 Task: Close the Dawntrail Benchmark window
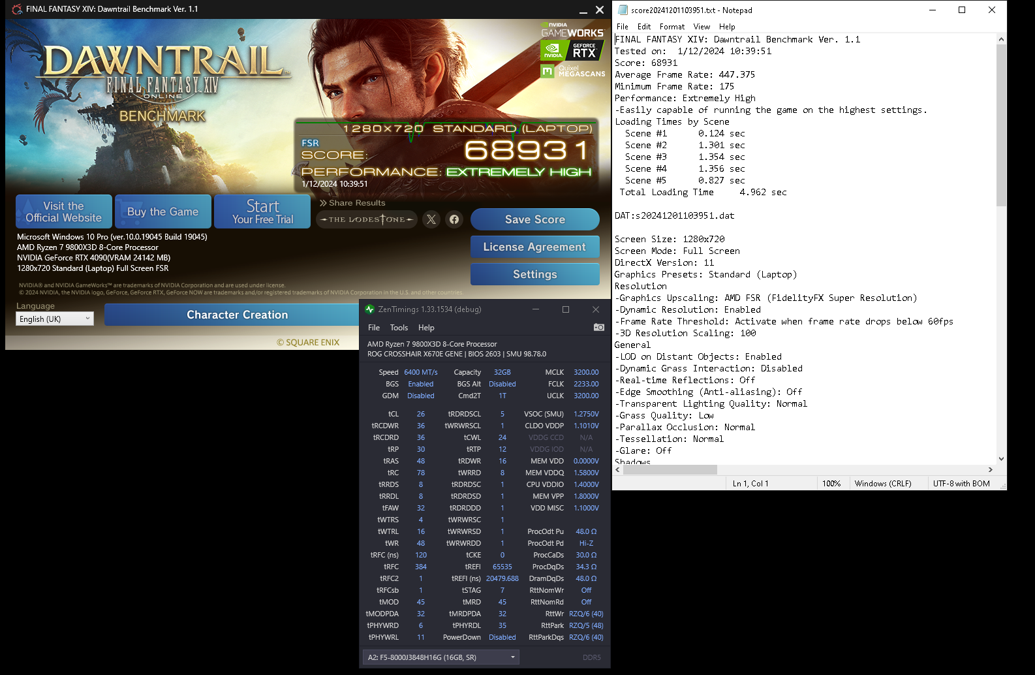[x=600, y=10]
